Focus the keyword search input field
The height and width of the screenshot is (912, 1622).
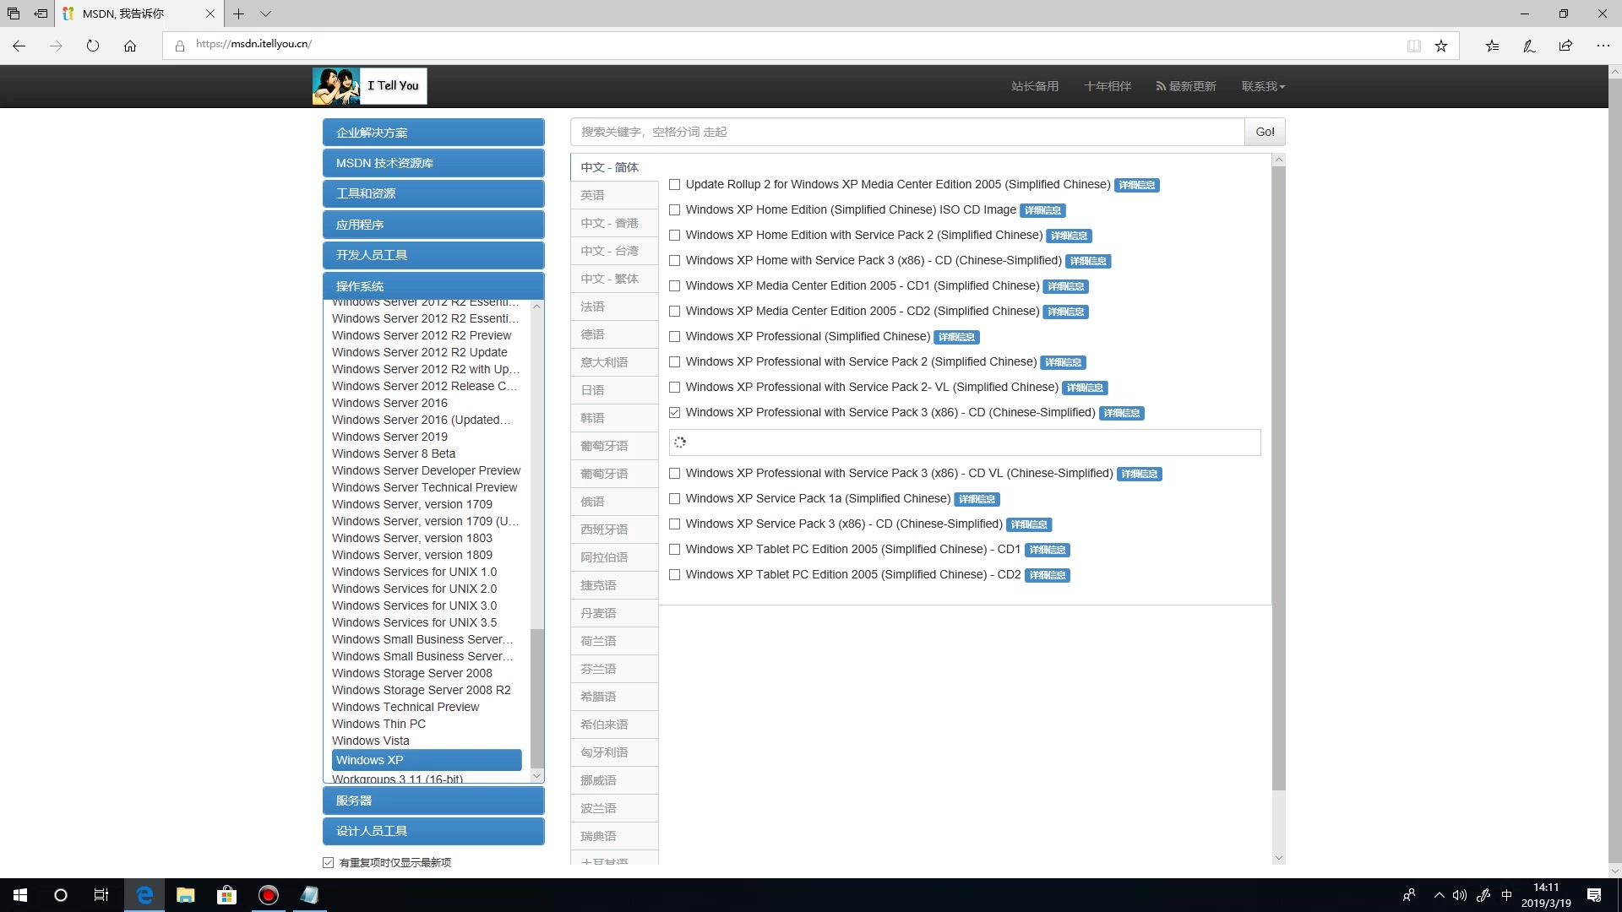pyautogui.click(x=907, y=132)
